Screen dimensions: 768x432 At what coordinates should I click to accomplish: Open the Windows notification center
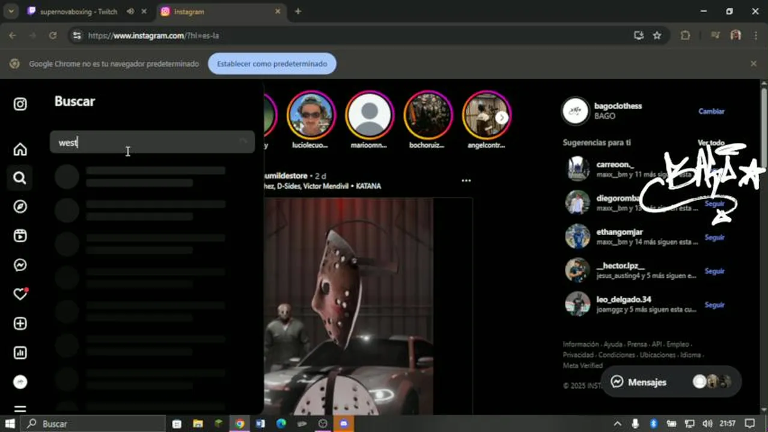[749, 424]
